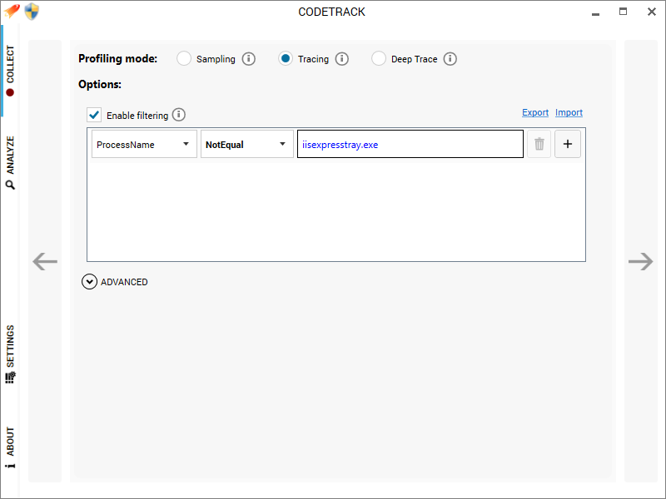Open the Collect tab in the sidebar
The width and height of the screenshot is (666, 499).
pos(10,71)
